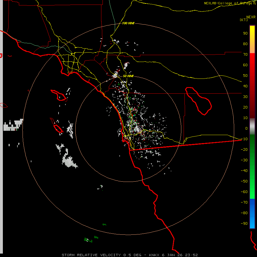Click the 50 value on velocity scale
Viewport: 257px width, 257px height.
point(245,76)
